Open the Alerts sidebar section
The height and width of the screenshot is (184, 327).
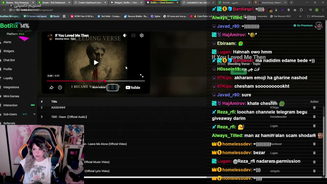coord(7,42)
